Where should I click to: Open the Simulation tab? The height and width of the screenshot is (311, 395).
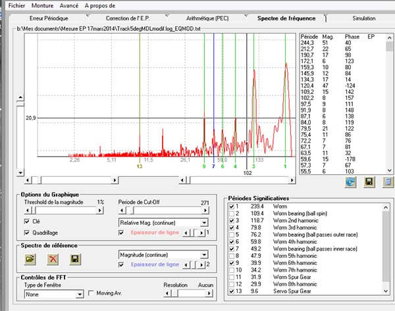point(364,18)
